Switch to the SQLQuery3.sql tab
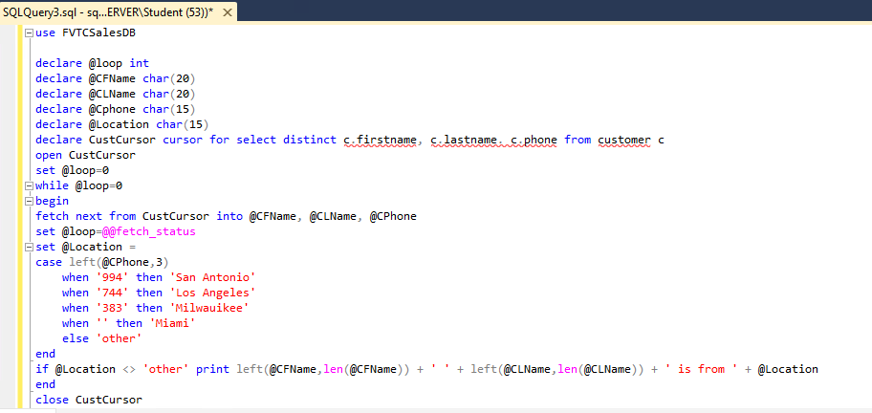This screenshot has width=872, height=413. (x=108, y=12)
